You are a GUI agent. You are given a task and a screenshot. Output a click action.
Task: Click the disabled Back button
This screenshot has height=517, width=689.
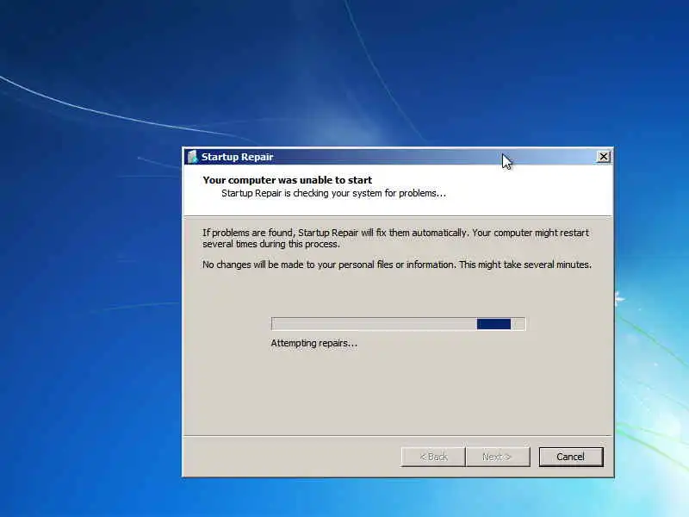point(433,457)
